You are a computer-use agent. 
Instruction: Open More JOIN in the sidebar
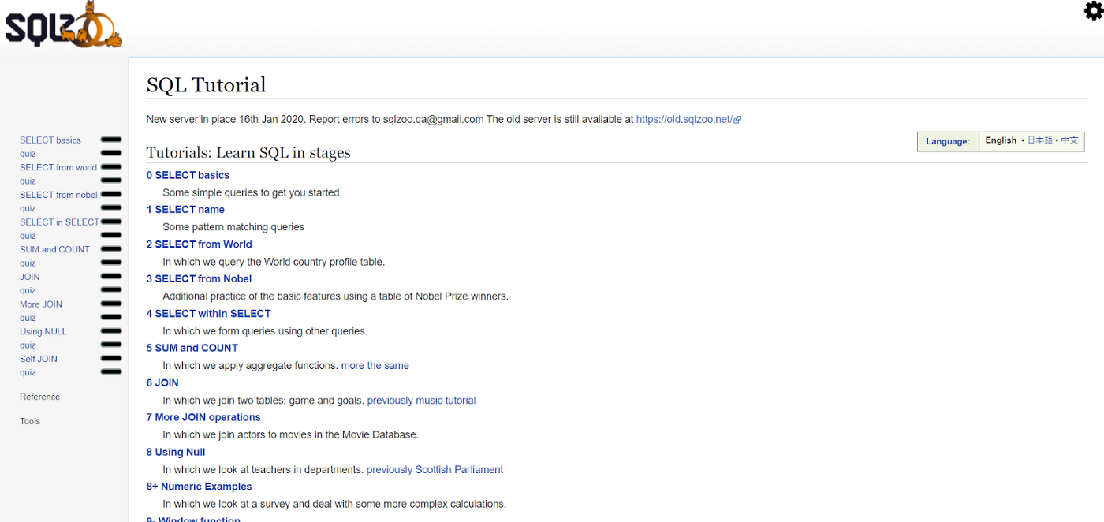pyautogui.click(x=41, y=304)
